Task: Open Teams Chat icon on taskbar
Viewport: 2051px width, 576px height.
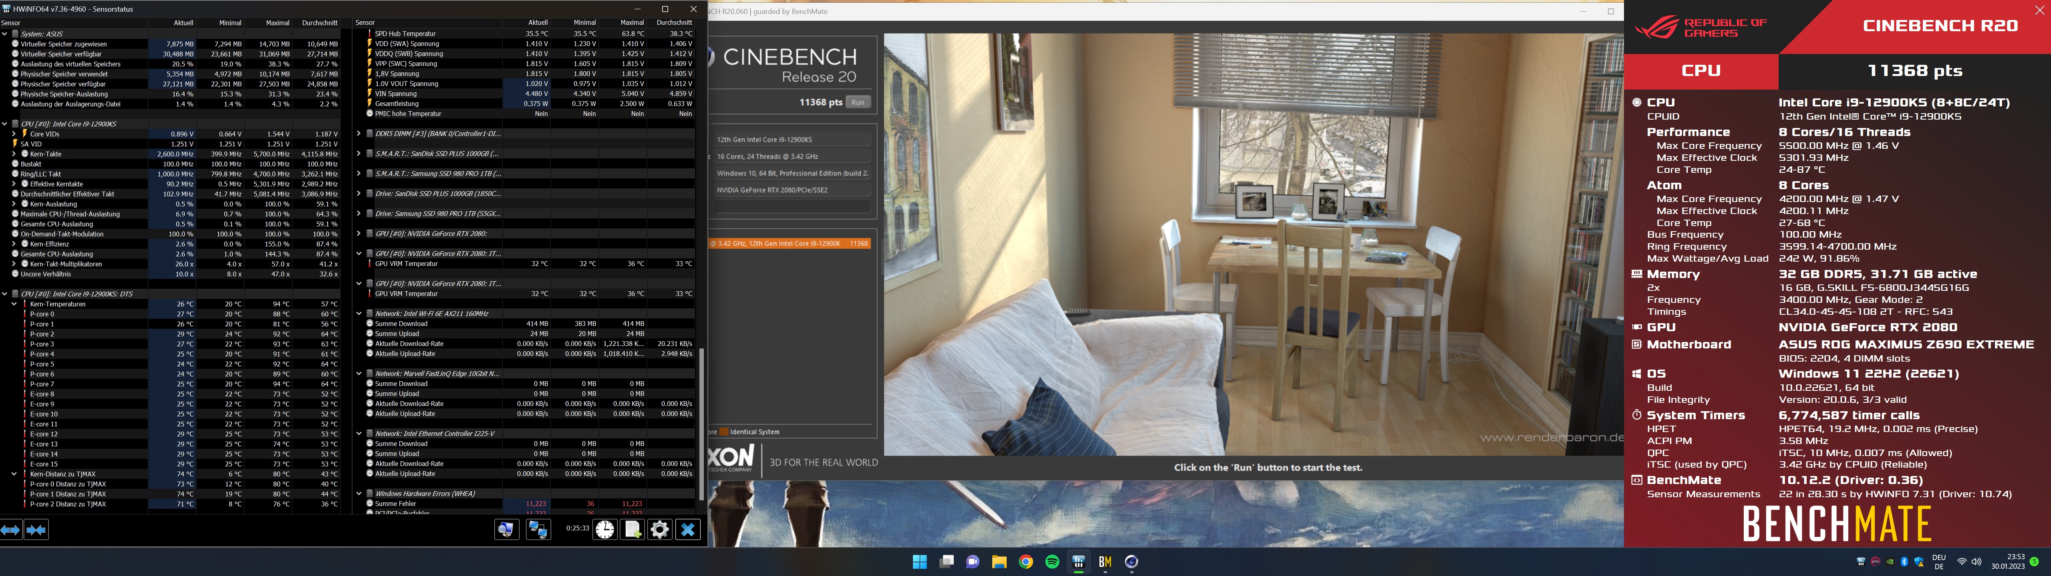Action: coord(973,562)
